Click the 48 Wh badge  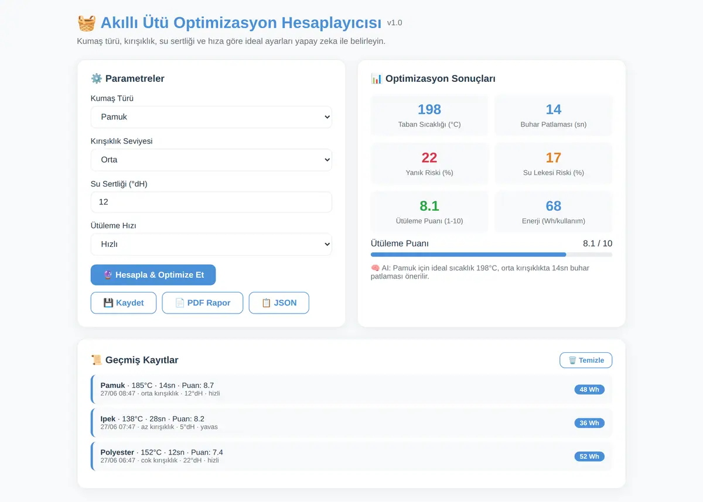(589, 390)
